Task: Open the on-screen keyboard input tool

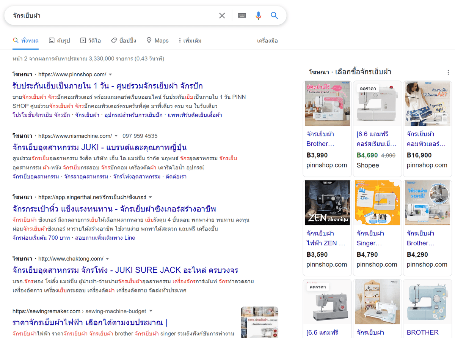Action: click(242, 16)
